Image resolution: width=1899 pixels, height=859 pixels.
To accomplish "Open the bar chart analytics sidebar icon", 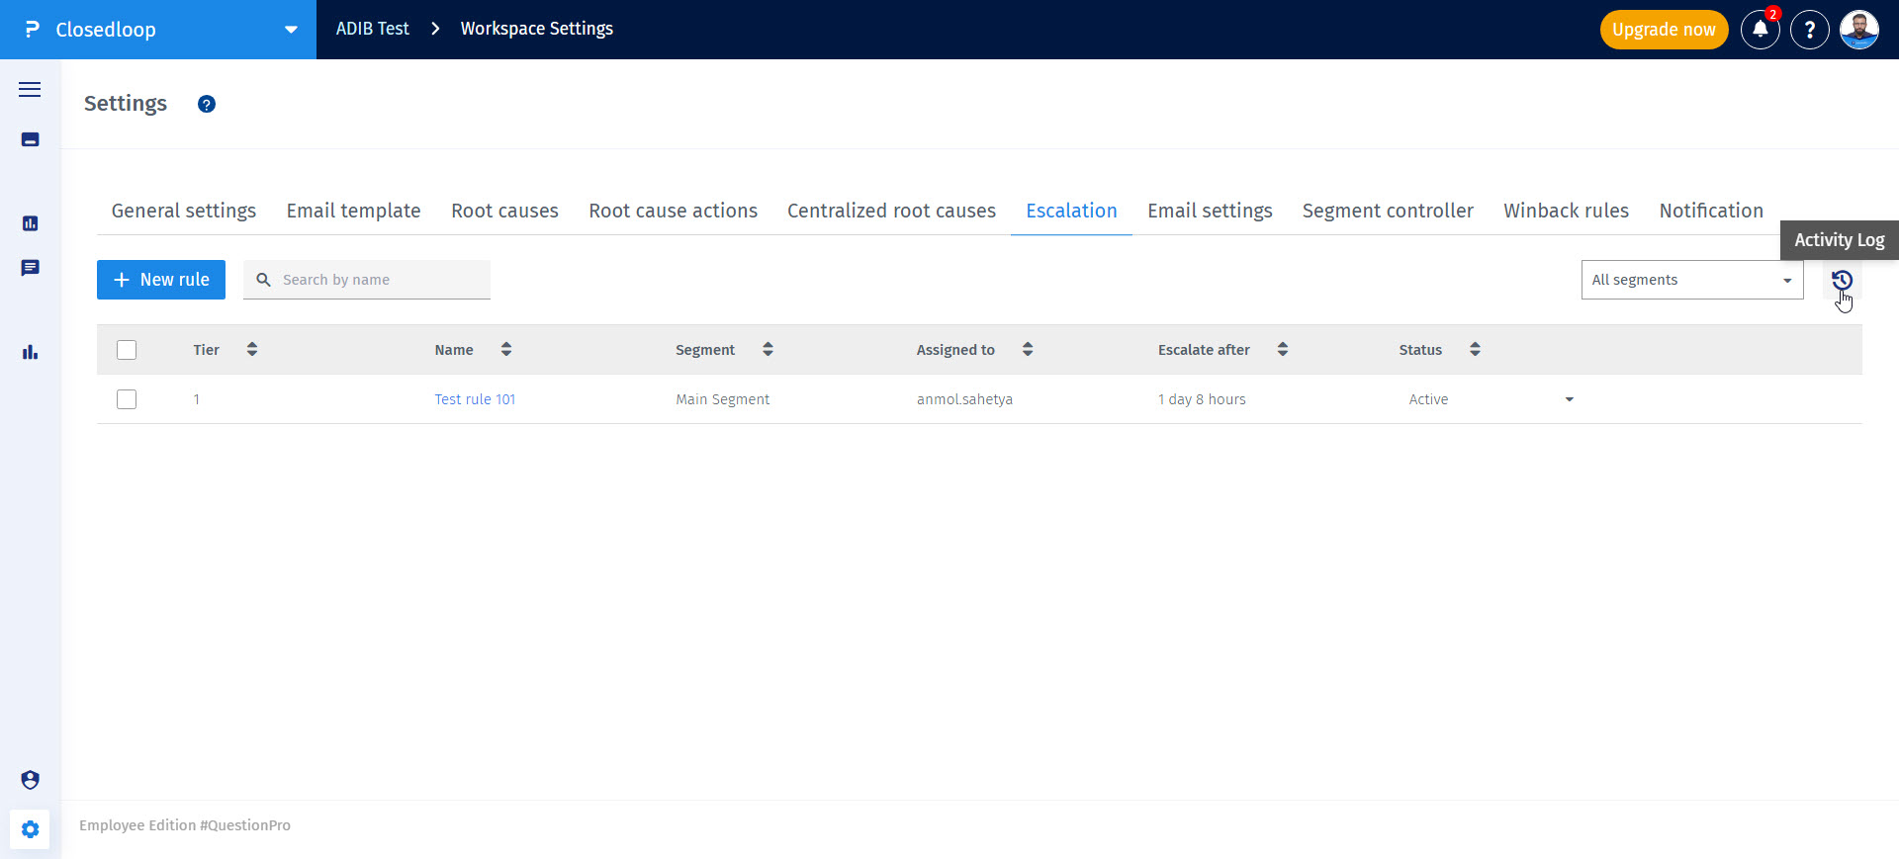I will (30, 352).
